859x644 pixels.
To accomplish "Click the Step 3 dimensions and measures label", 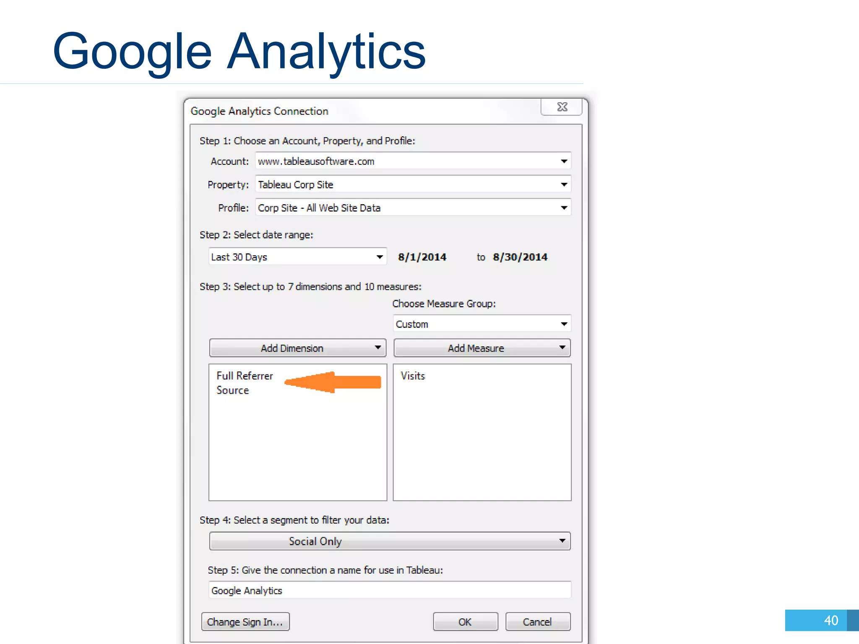I will point(310,286).
